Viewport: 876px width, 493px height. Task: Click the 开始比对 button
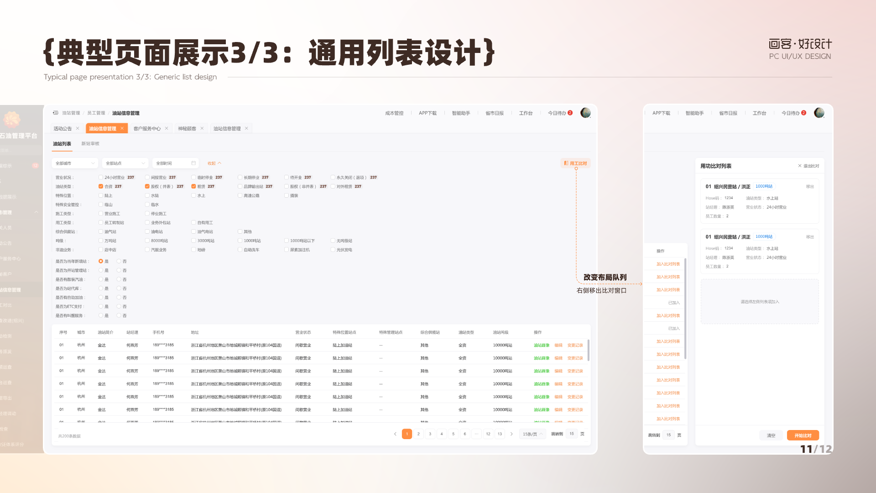click(803, 435)
